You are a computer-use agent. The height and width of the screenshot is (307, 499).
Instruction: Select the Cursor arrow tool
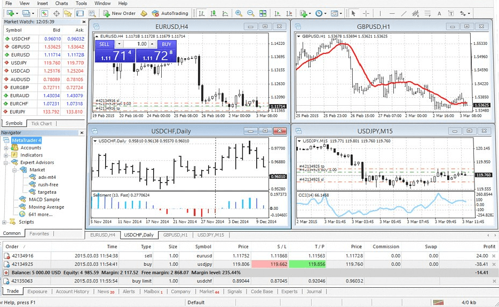tap(353, 13)
